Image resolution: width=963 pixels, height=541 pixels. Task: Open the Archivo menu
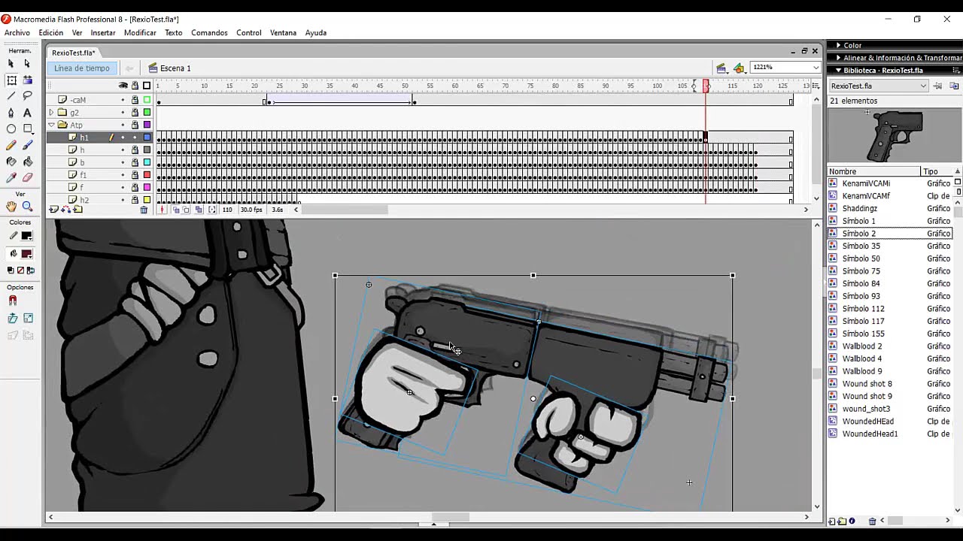coord(17,33)
